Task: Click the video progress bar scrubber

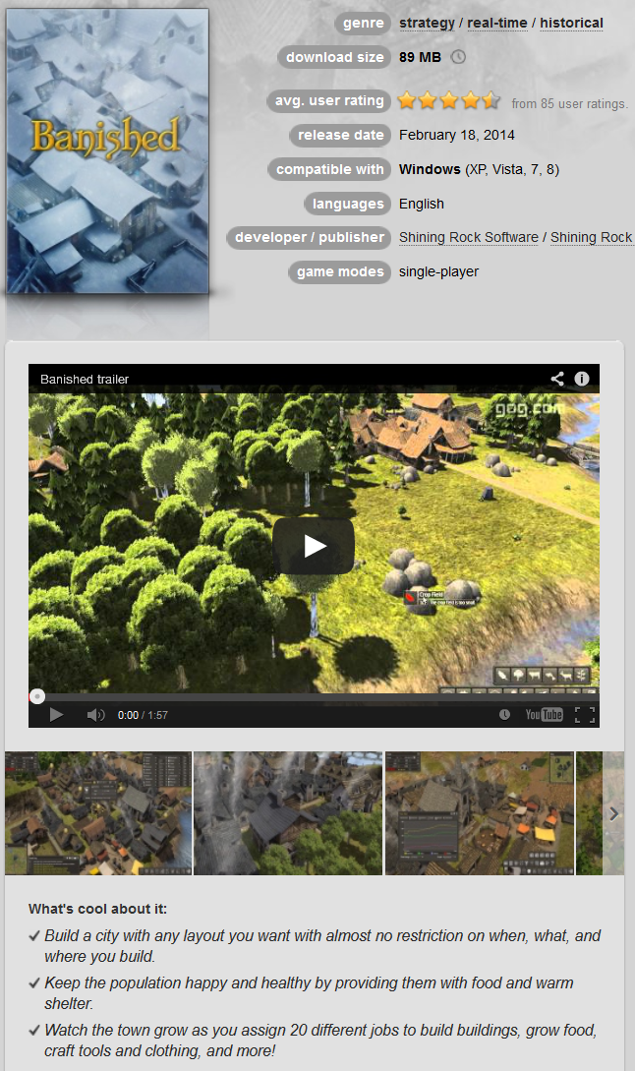Action: 37,696
